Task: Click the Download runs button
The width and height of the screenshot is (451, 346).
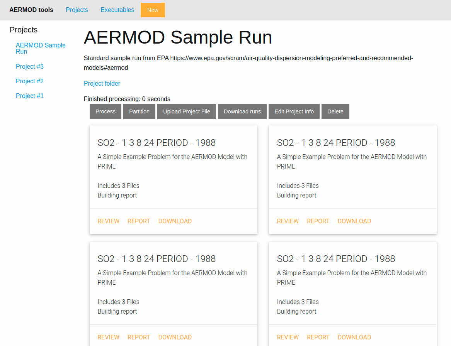Action: (242, 111)
